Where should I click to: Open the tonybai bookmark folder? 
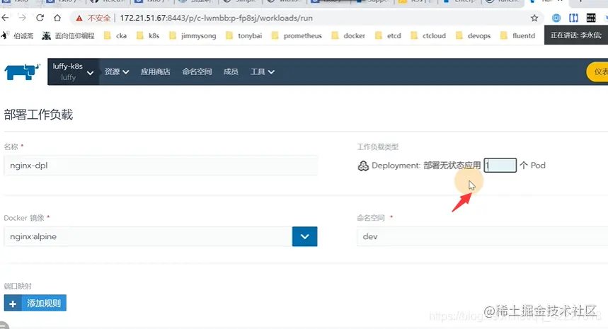[244, 35]
